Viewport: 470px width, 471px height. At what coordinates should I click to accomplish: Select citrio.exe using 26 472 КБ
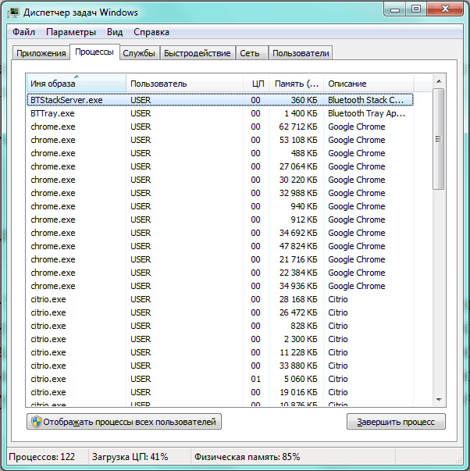click(220, 312)
